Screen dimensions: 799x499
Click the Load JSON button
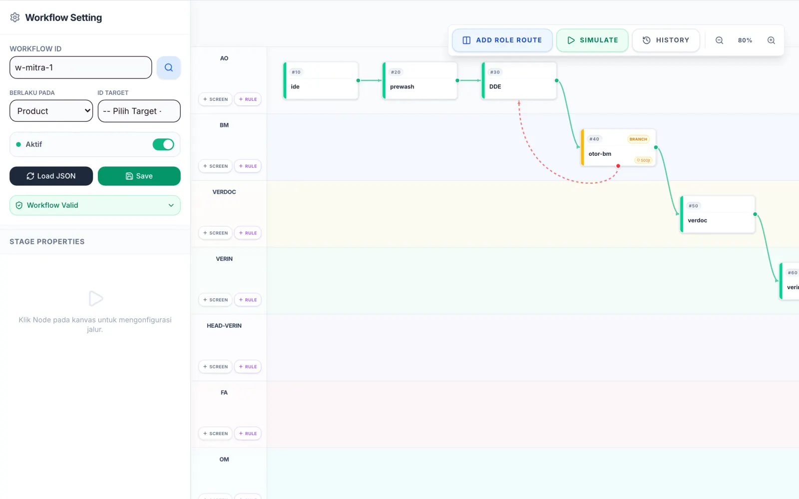pyautogui.click(x=51, y=176)
